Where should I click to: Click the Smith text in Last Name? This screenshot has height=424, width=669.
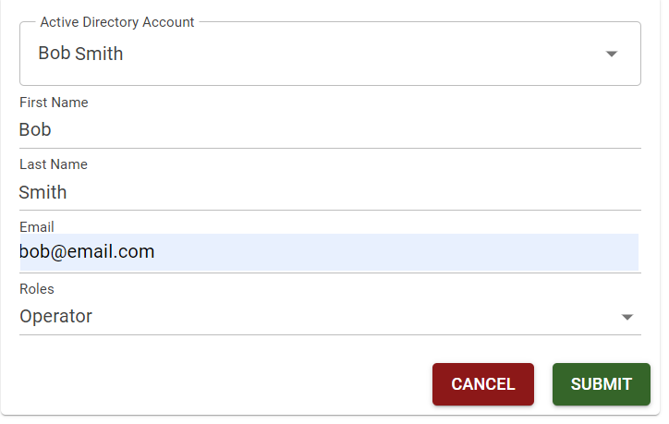[x=43, y=193]
